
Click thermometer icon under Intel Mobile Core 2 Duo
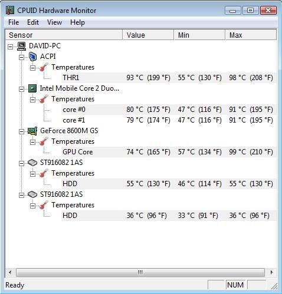[44, 99]
